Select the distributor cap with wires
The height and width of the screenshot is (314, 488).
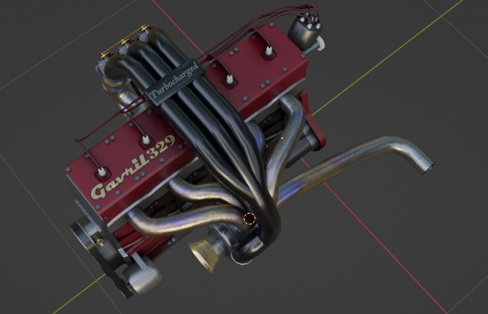[305, 31]
